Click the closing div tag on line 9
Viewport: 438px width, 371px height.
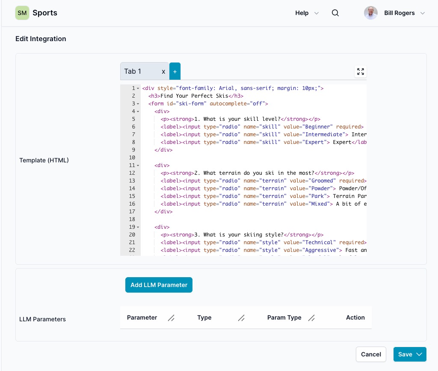pyautogui.click(x=163, y=150)
